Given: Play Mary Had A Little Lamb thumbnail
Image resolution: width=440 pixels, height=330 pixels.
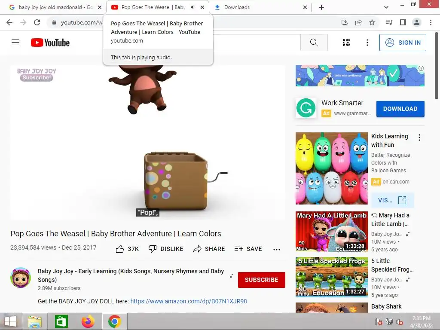Looking at the screenshot, I should point(331,232).
